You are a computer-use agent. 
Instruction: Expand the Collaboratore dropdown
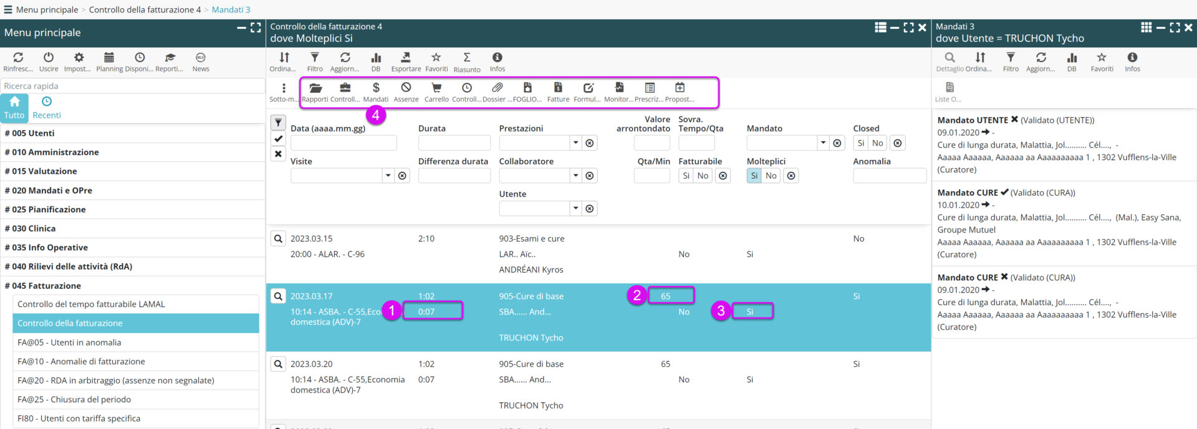click(575, 176)
